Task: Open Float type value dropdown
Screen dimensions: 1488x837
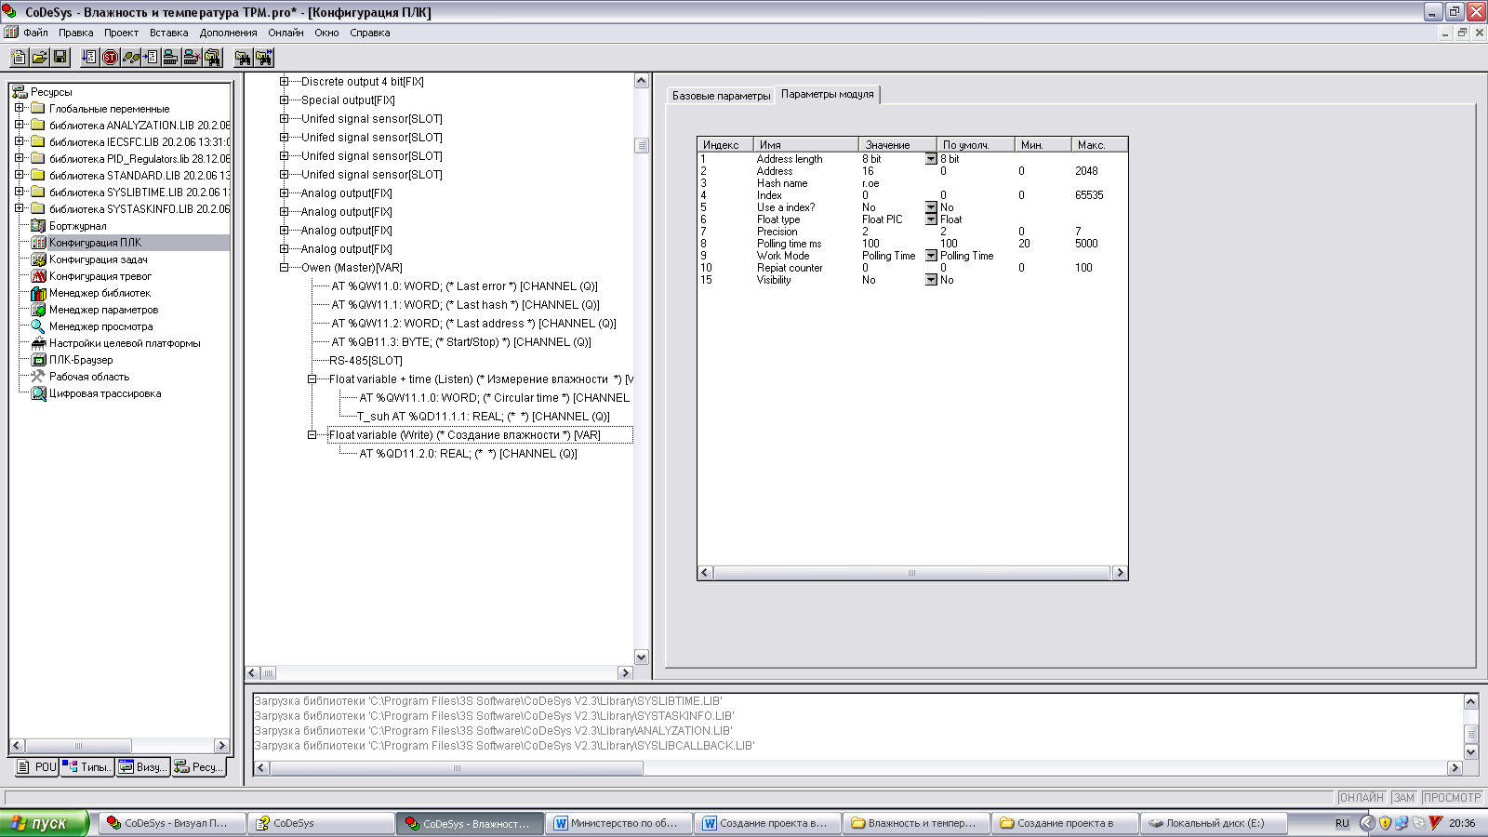Action: [931, 219]
